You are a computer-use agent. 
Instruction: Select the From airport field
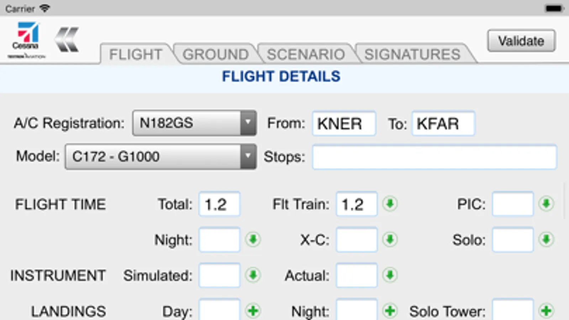tap(344, 124)
